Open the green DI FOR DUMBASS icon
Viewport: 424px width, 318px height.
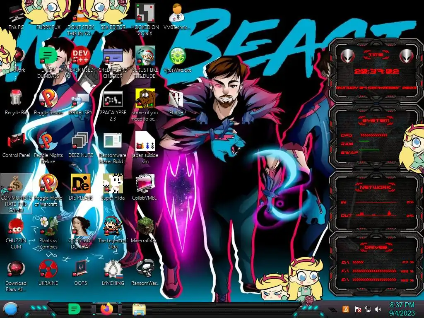click(x=48, y=63)
